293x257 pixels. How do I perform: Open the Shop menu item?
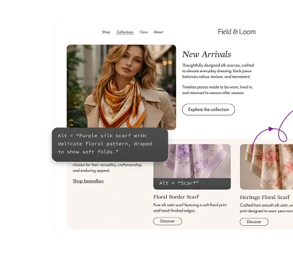[106, 32]
